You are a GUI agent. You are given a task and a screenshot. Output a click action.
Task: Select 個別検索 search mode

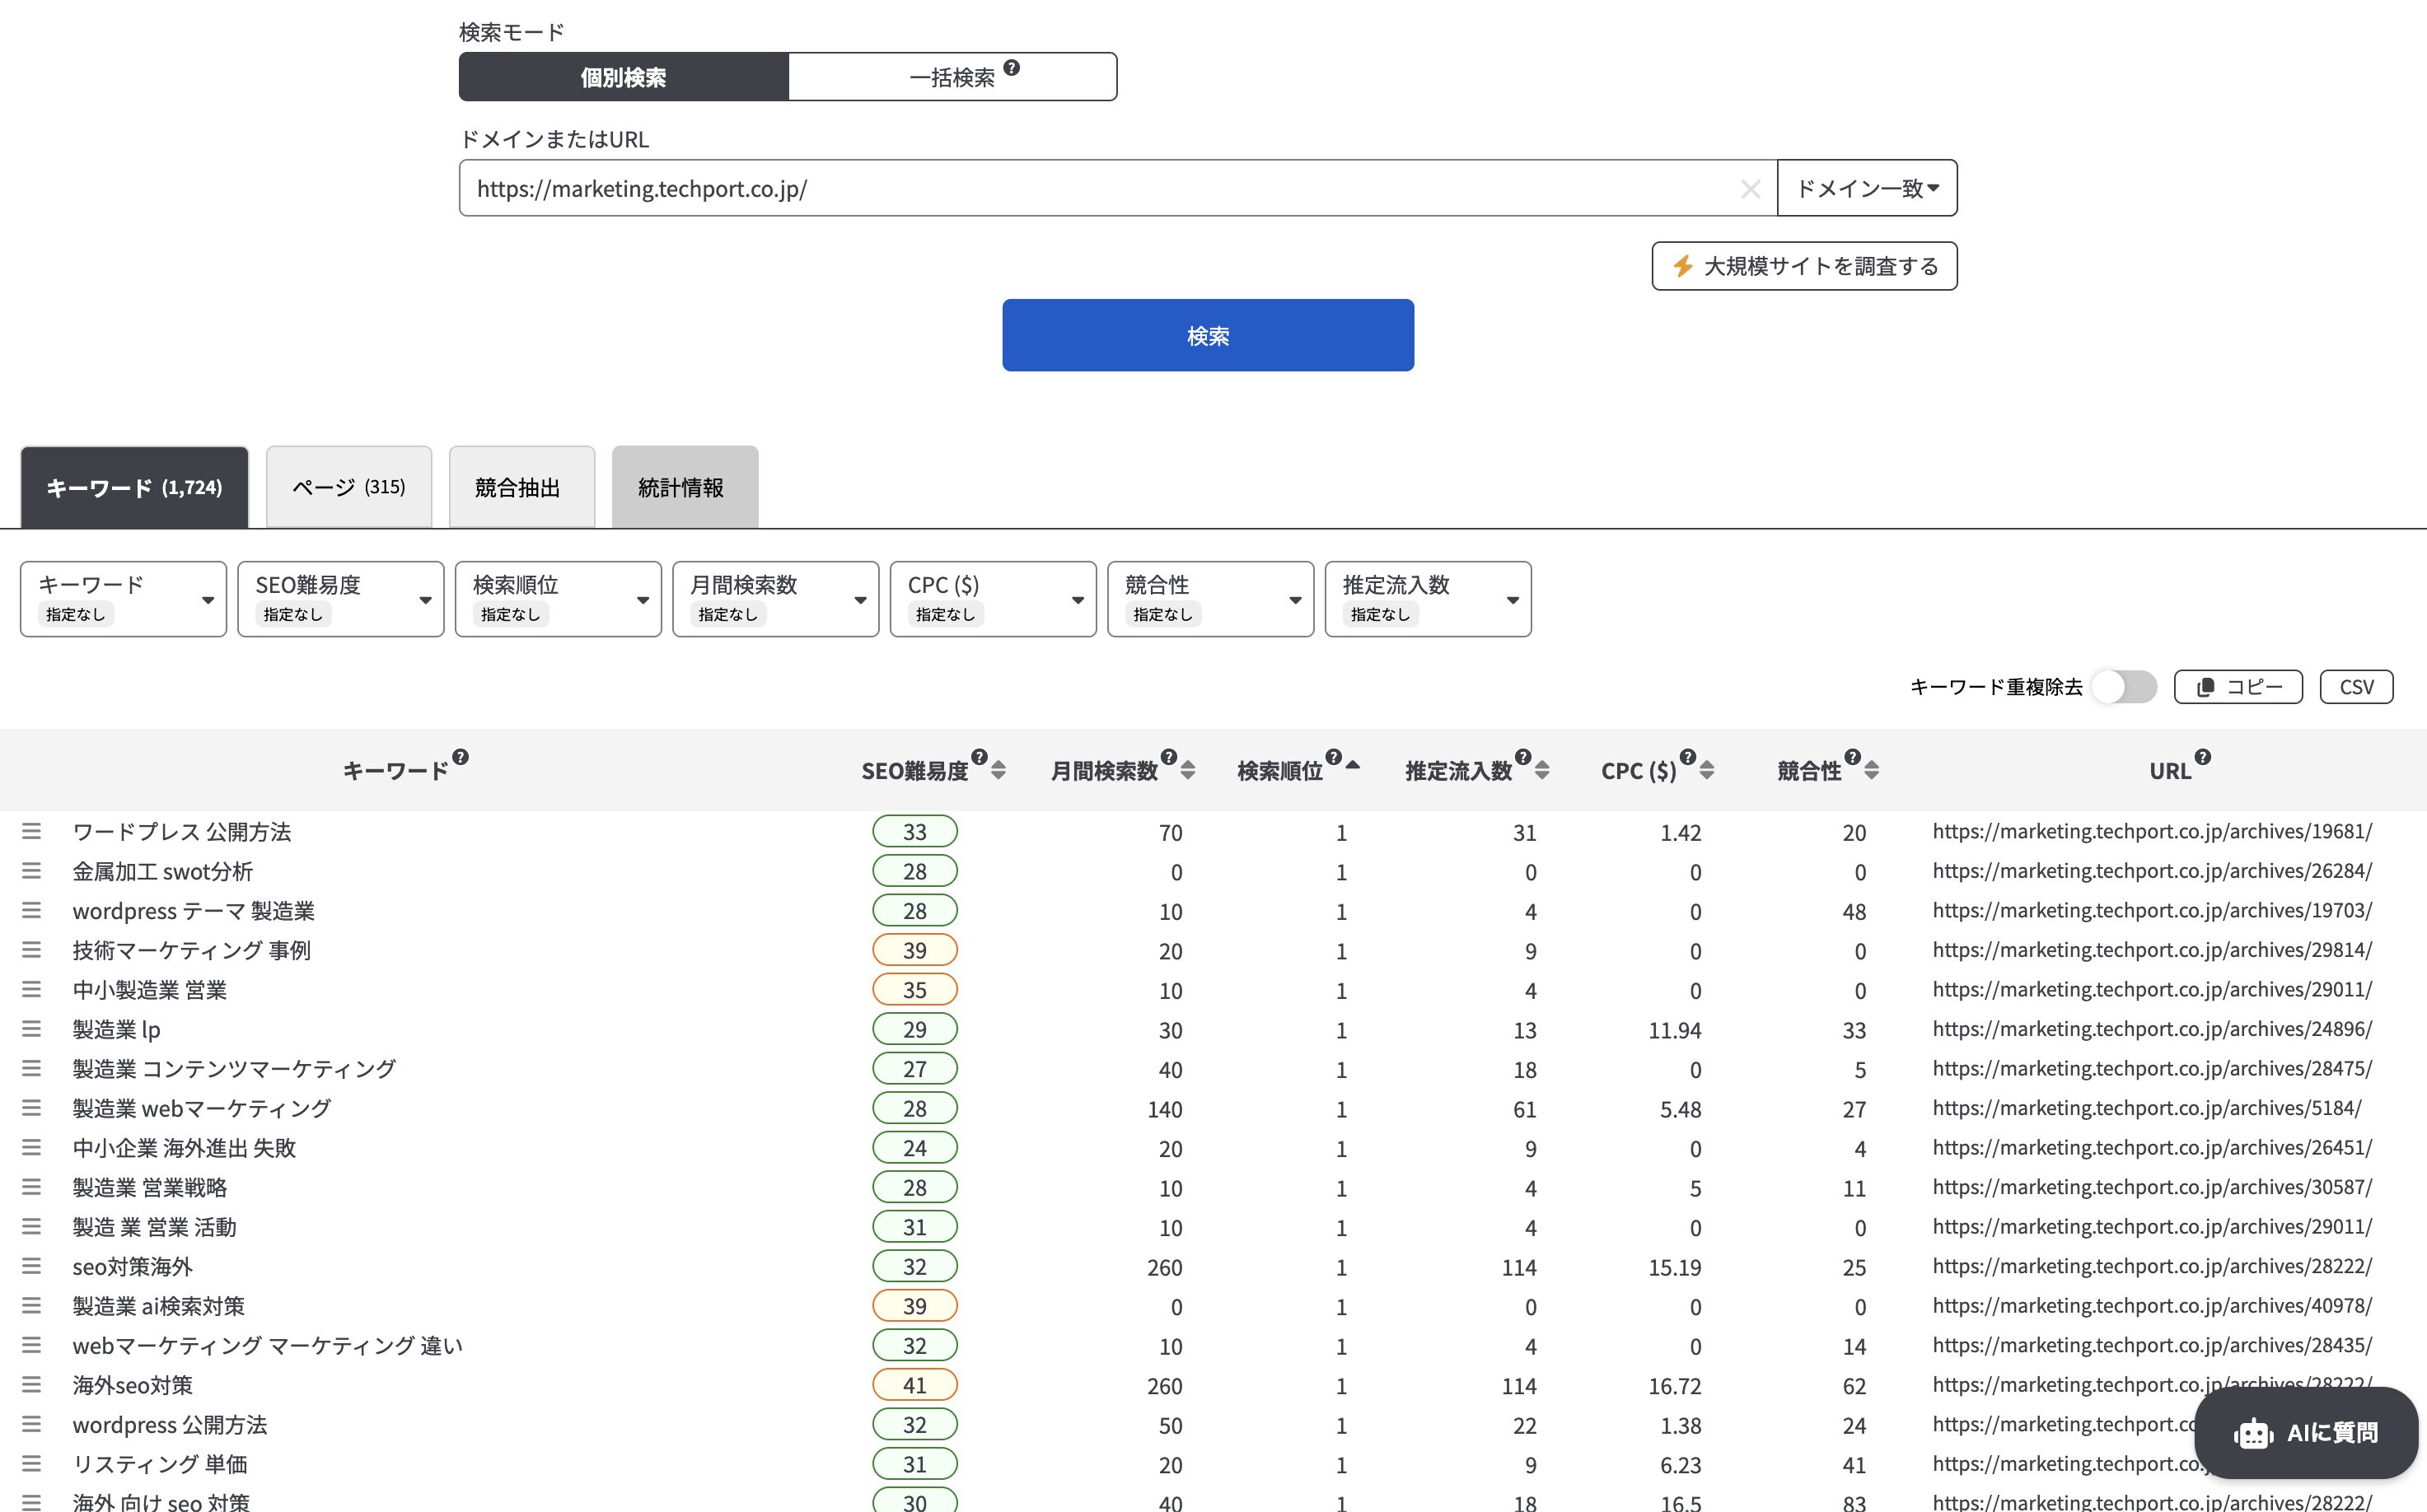point(624,77)
